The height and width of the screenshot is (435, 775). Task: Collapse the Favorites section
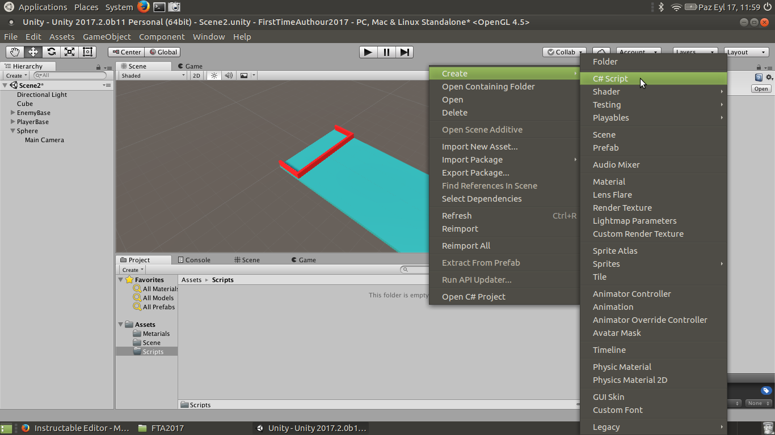121,280
